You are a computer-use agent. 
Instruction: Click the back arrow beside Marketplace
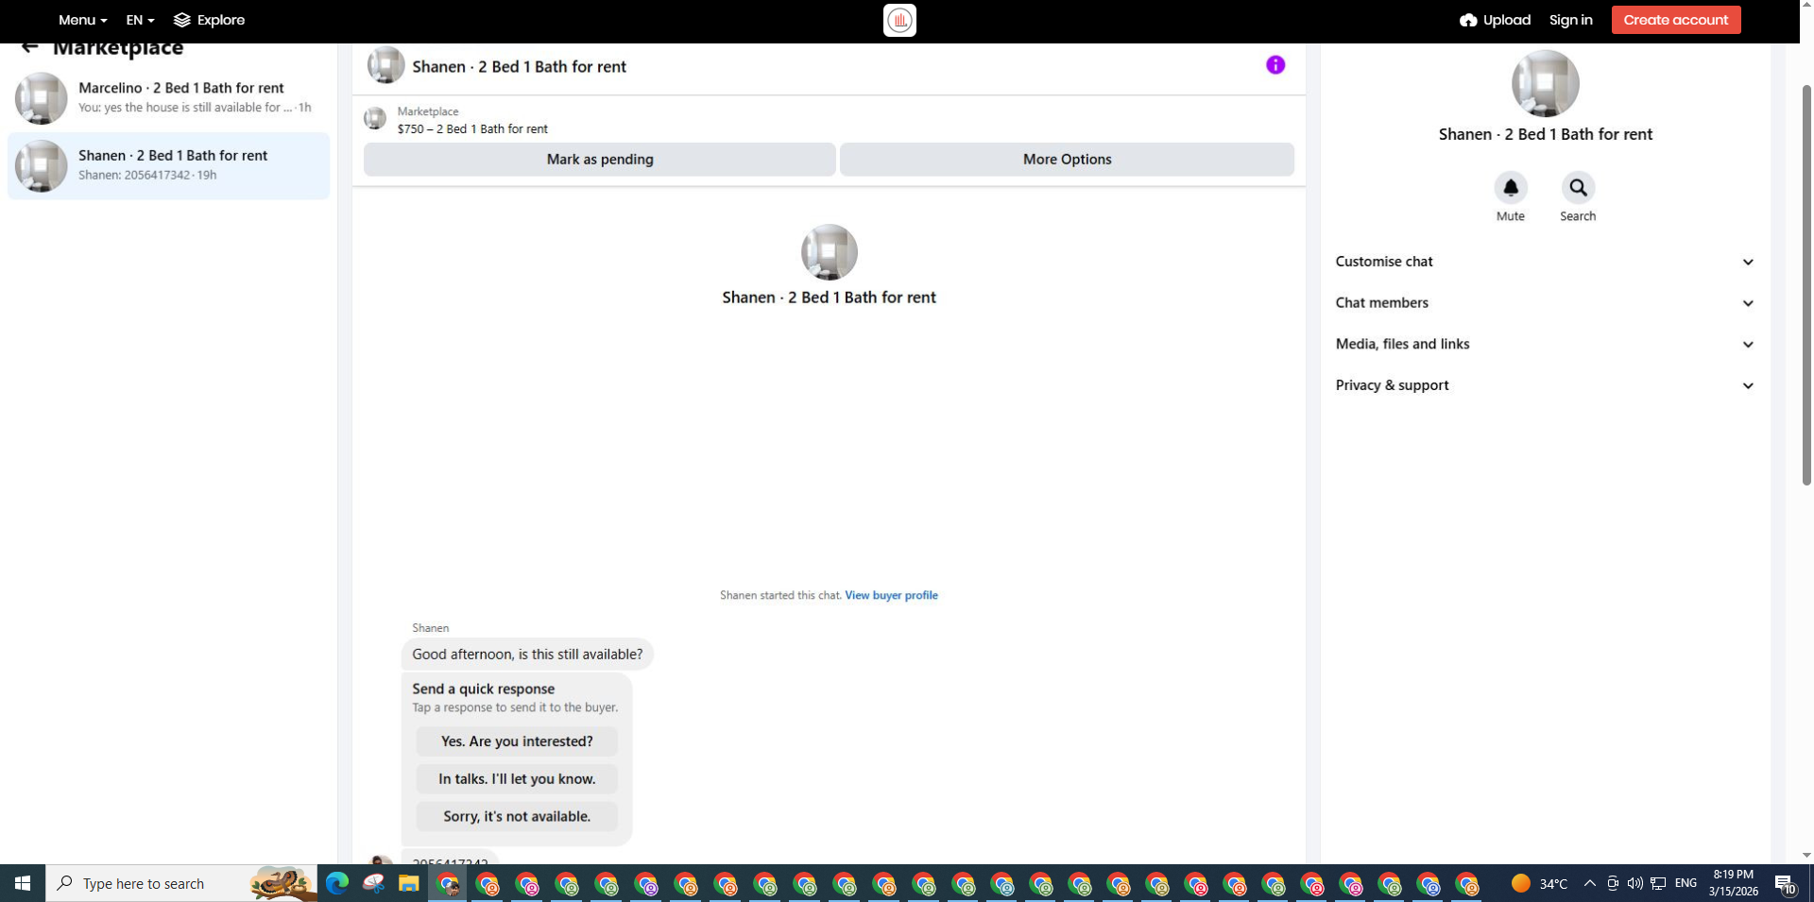click(x=30, y=47)
